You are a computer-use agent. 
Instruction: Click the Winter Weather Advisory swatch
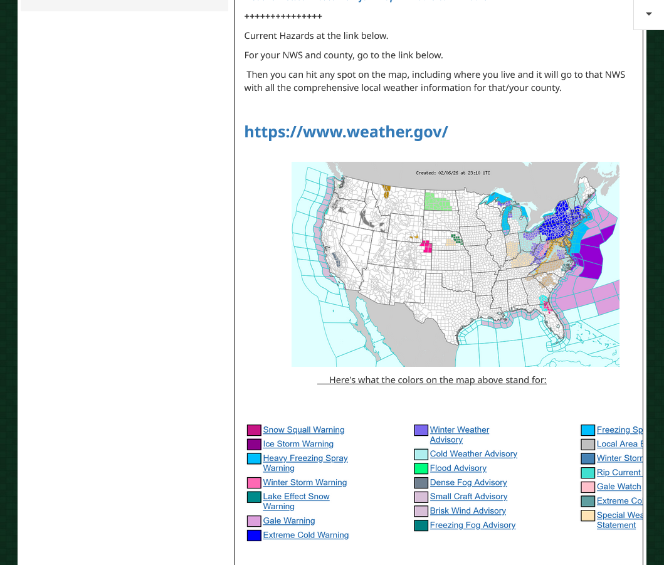[421, 430]
